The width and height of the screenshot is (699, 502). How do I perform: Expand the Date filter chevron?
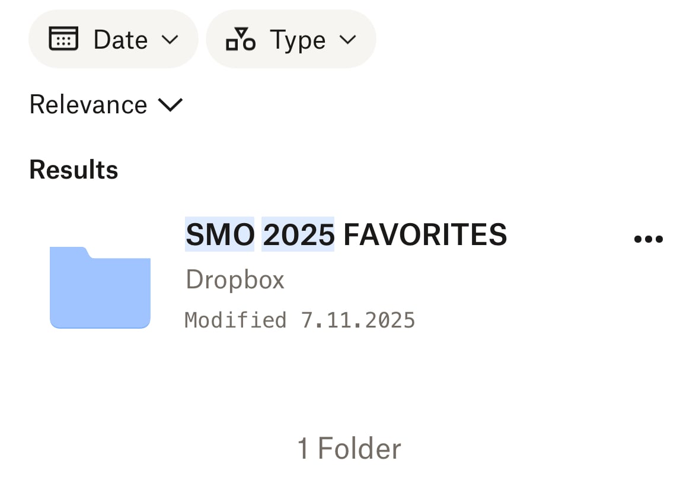point(170,40)
